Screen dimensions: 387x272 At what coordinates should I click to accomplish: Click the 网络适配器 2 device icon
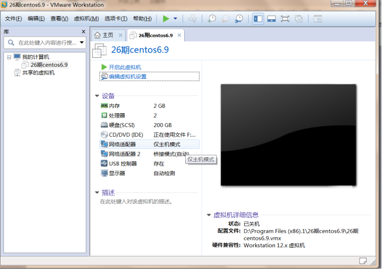pyautogui.click(x=104, y=154)
